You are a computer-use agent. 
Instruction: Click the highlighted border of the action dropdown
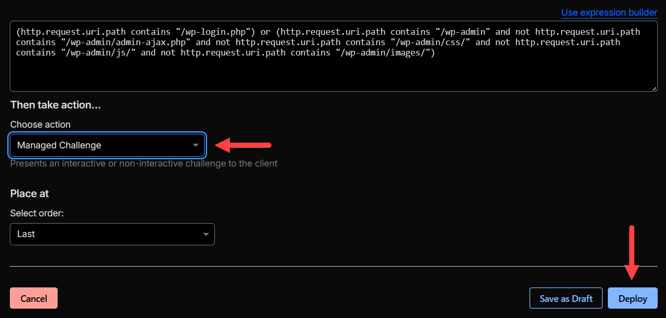click(107, 134)
